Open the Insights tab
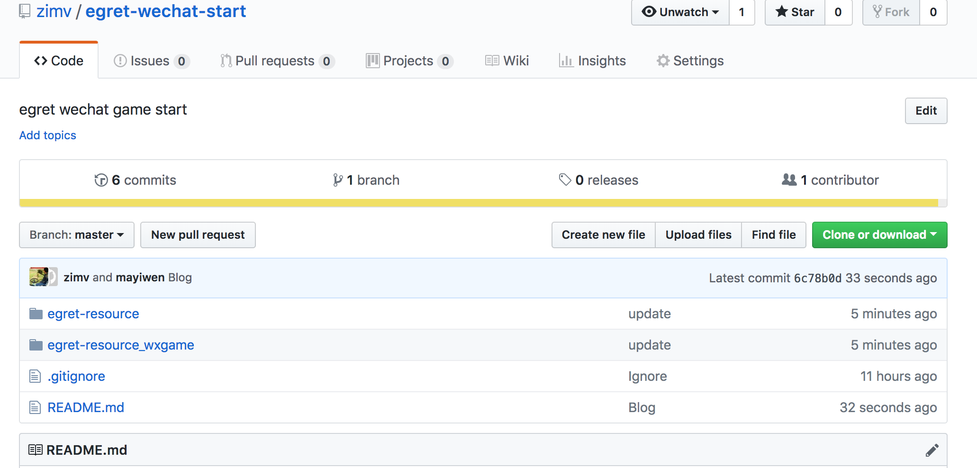Viewport: 977px width, 468px height. pos(592,61)
